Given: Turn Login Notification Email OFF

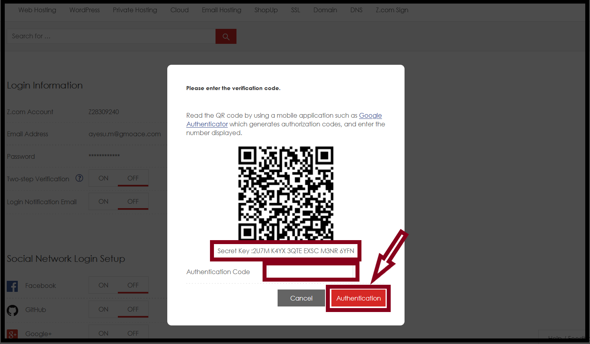Looking at the screenshot, I should pos(133,201).
